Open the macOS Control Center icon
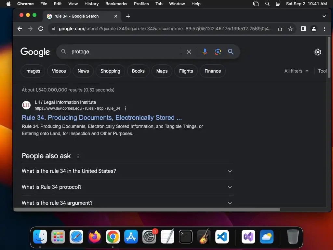The width and height of the screenshot is (333, 250). (278, 4)
